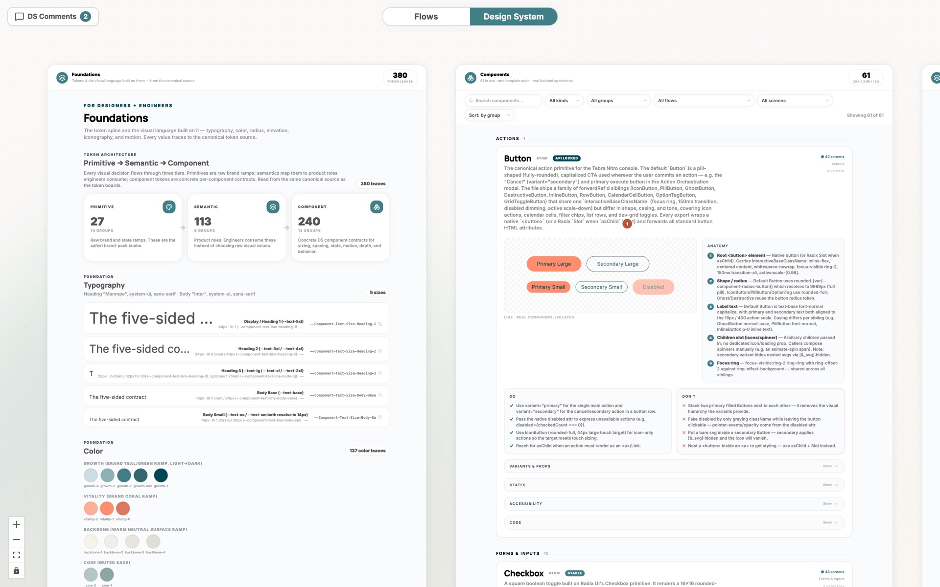The image size is (940, 587).
Task: Click inside the Search components field
Action: [503, 101]
